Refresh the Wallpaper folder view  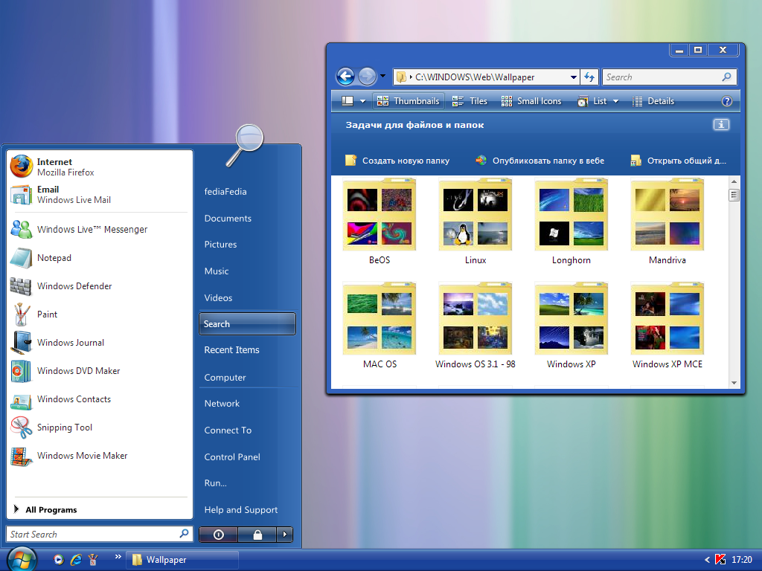point(589,77)
